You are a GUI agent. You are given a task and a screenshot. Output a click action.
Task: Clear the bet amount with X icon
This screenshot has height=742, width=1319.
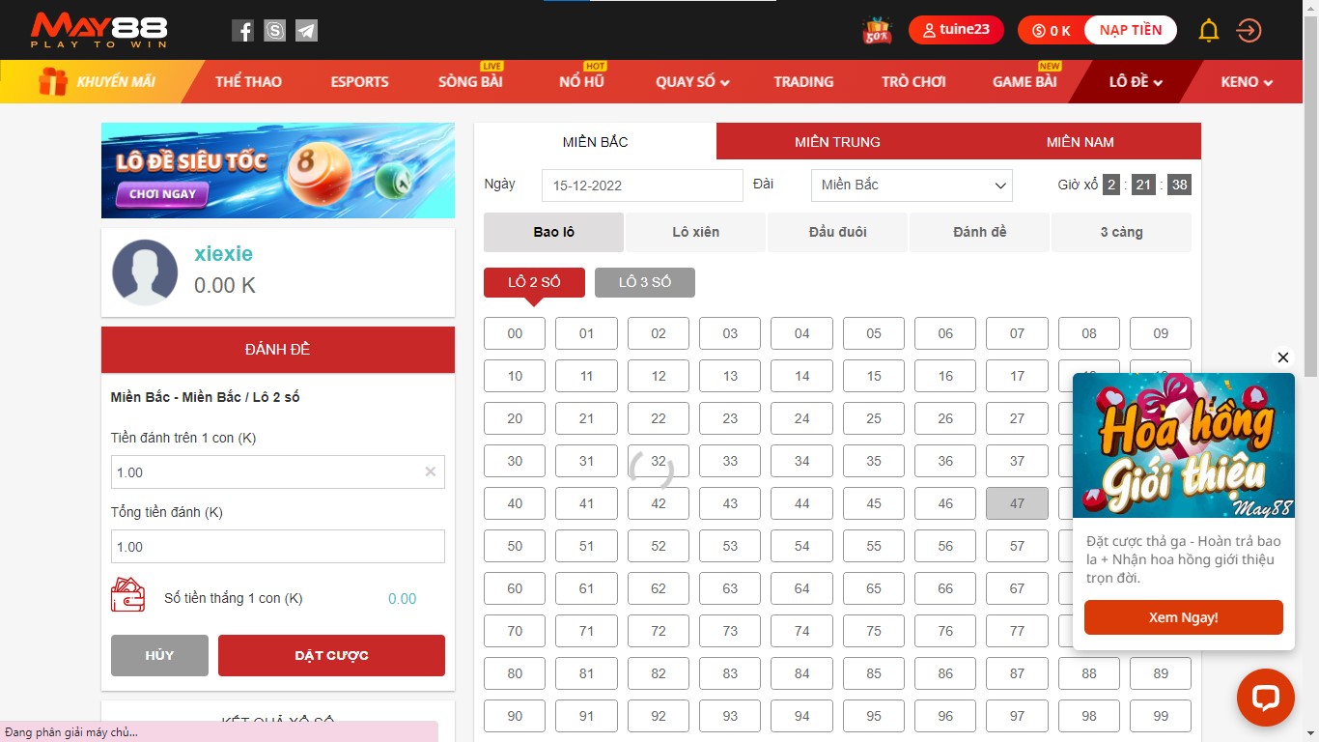[431, 472]
